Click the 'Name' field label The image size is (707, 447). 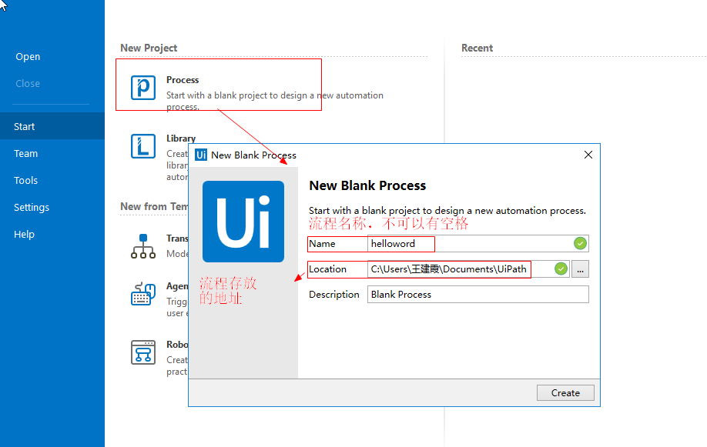322,244
